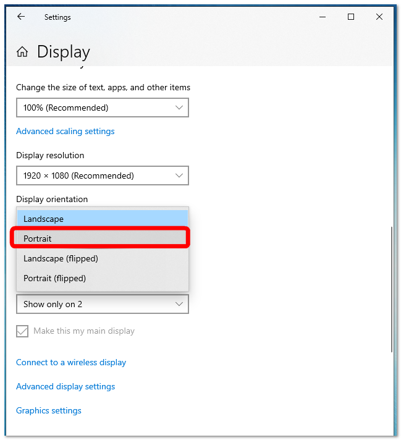Select Portrait (flipped) orientation
Image resolution: width=401 pixels, height=440 pixels.
click(103, 278)
